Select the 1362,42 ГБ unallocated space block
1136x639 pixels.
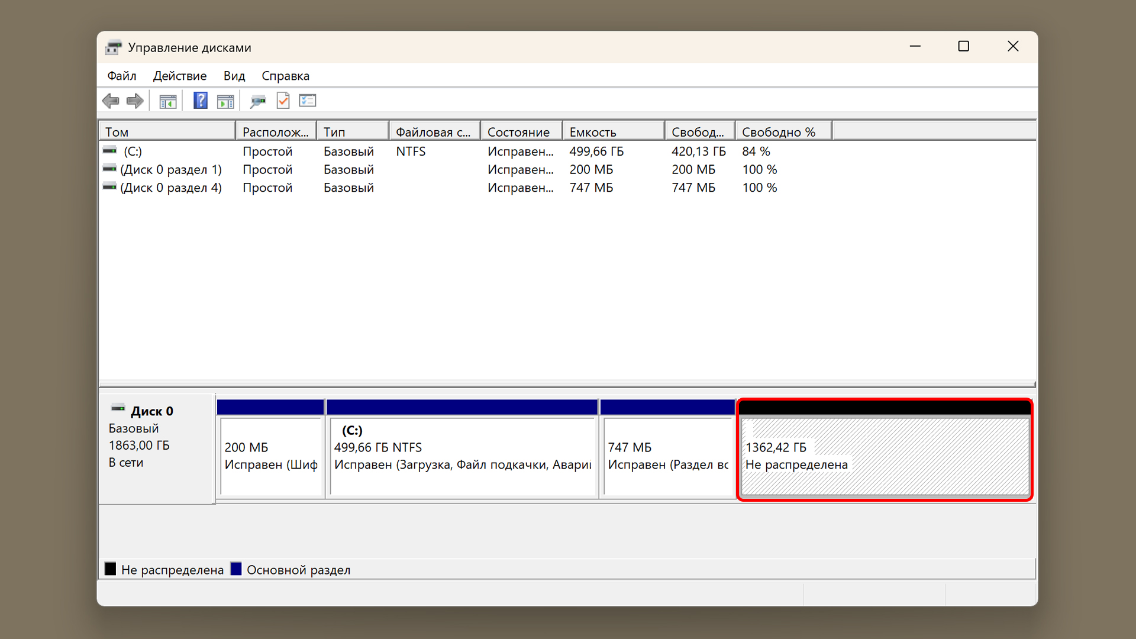[x=885, y=456]
